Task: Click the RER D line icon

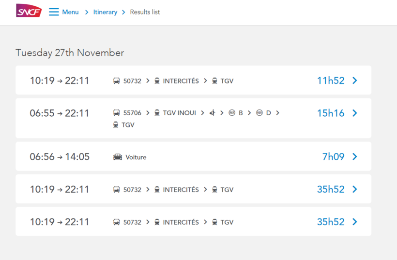Action: tap(260, 113)
